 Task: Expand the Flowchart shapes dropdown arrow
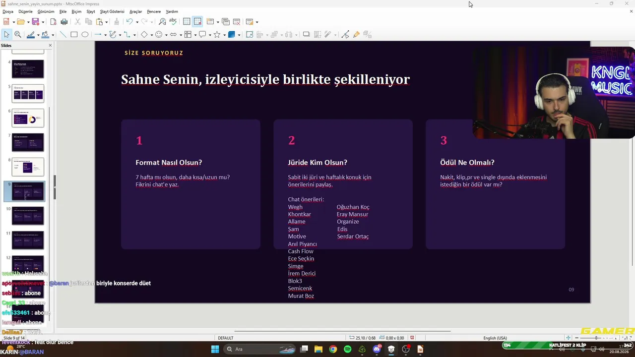point(195,35)
